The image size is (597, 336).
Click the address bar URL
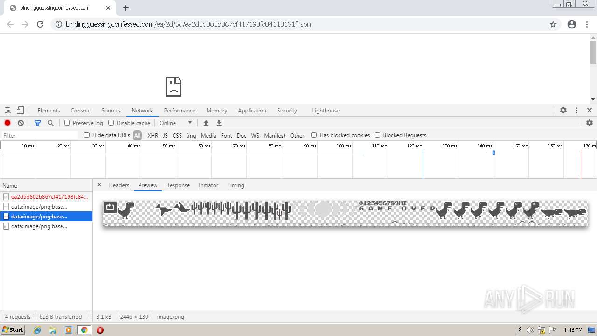click(x=188, y=24)
